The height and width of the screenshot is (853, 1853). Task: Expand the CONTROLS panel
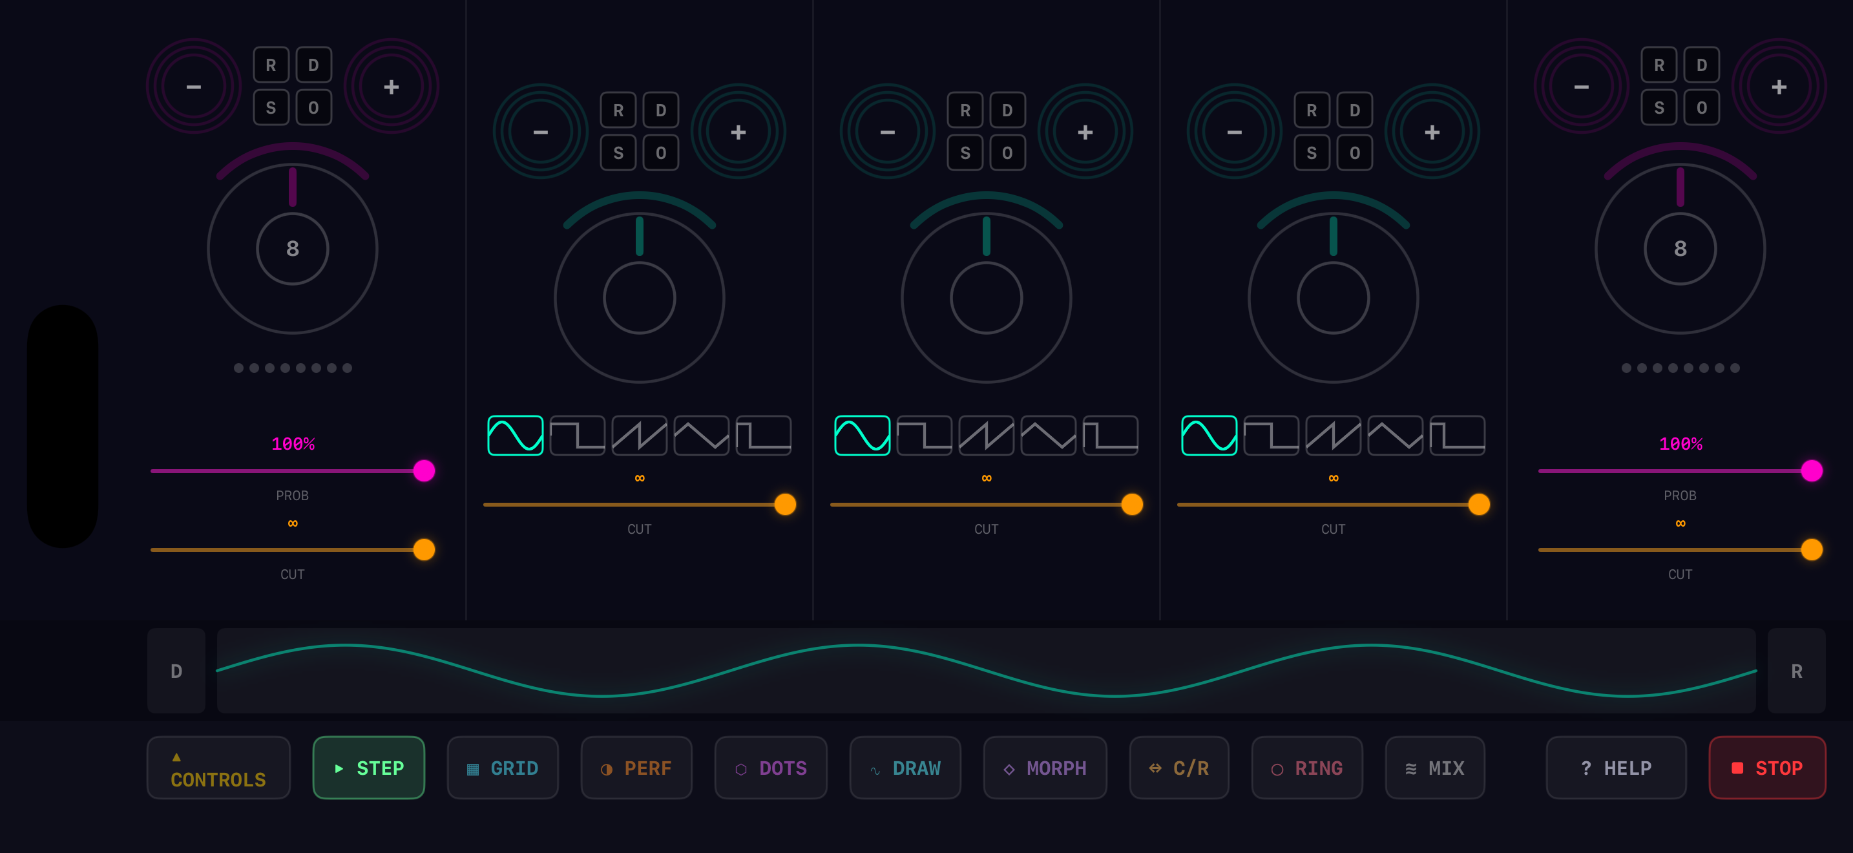click(218, 768)
